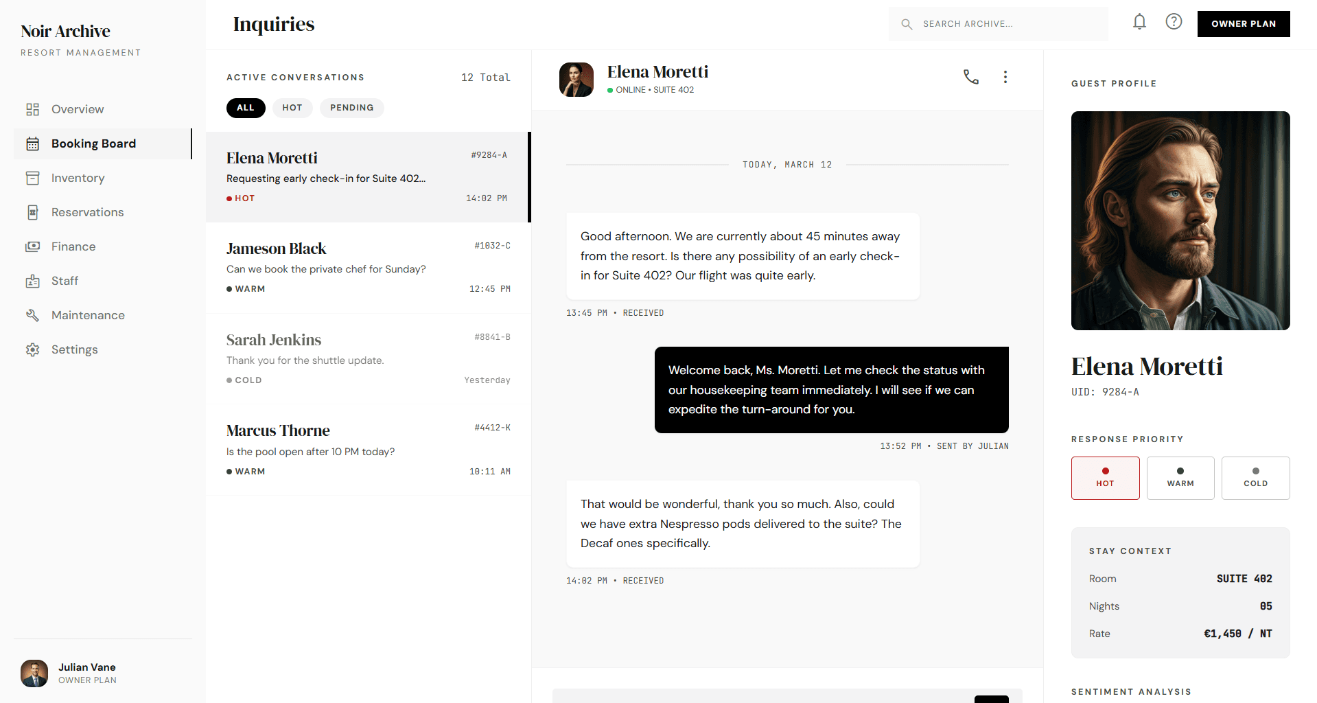The image size is (1317, 703).
Task: Filter conversations by PENDING
Action: coord(351,108)
